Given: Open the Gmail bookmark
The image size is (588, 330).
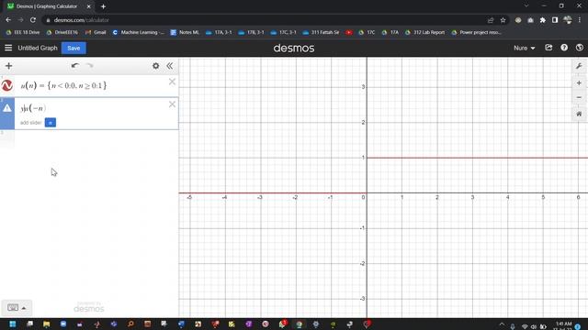Looking at the screenshot, I should (x=96, y=33).
